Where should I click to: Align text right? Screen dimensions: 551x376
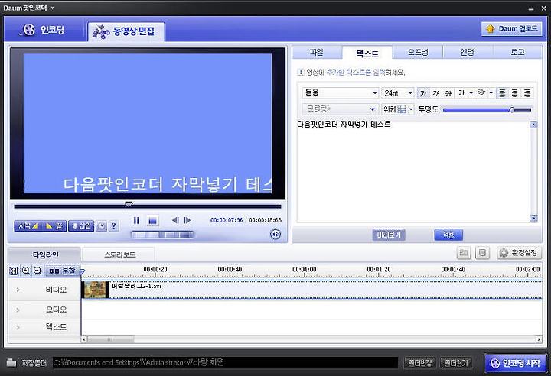[527, 93]
